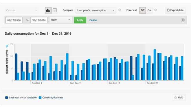Click the Compare label
This screenshot has width=191, height=108.
point(68,10)
